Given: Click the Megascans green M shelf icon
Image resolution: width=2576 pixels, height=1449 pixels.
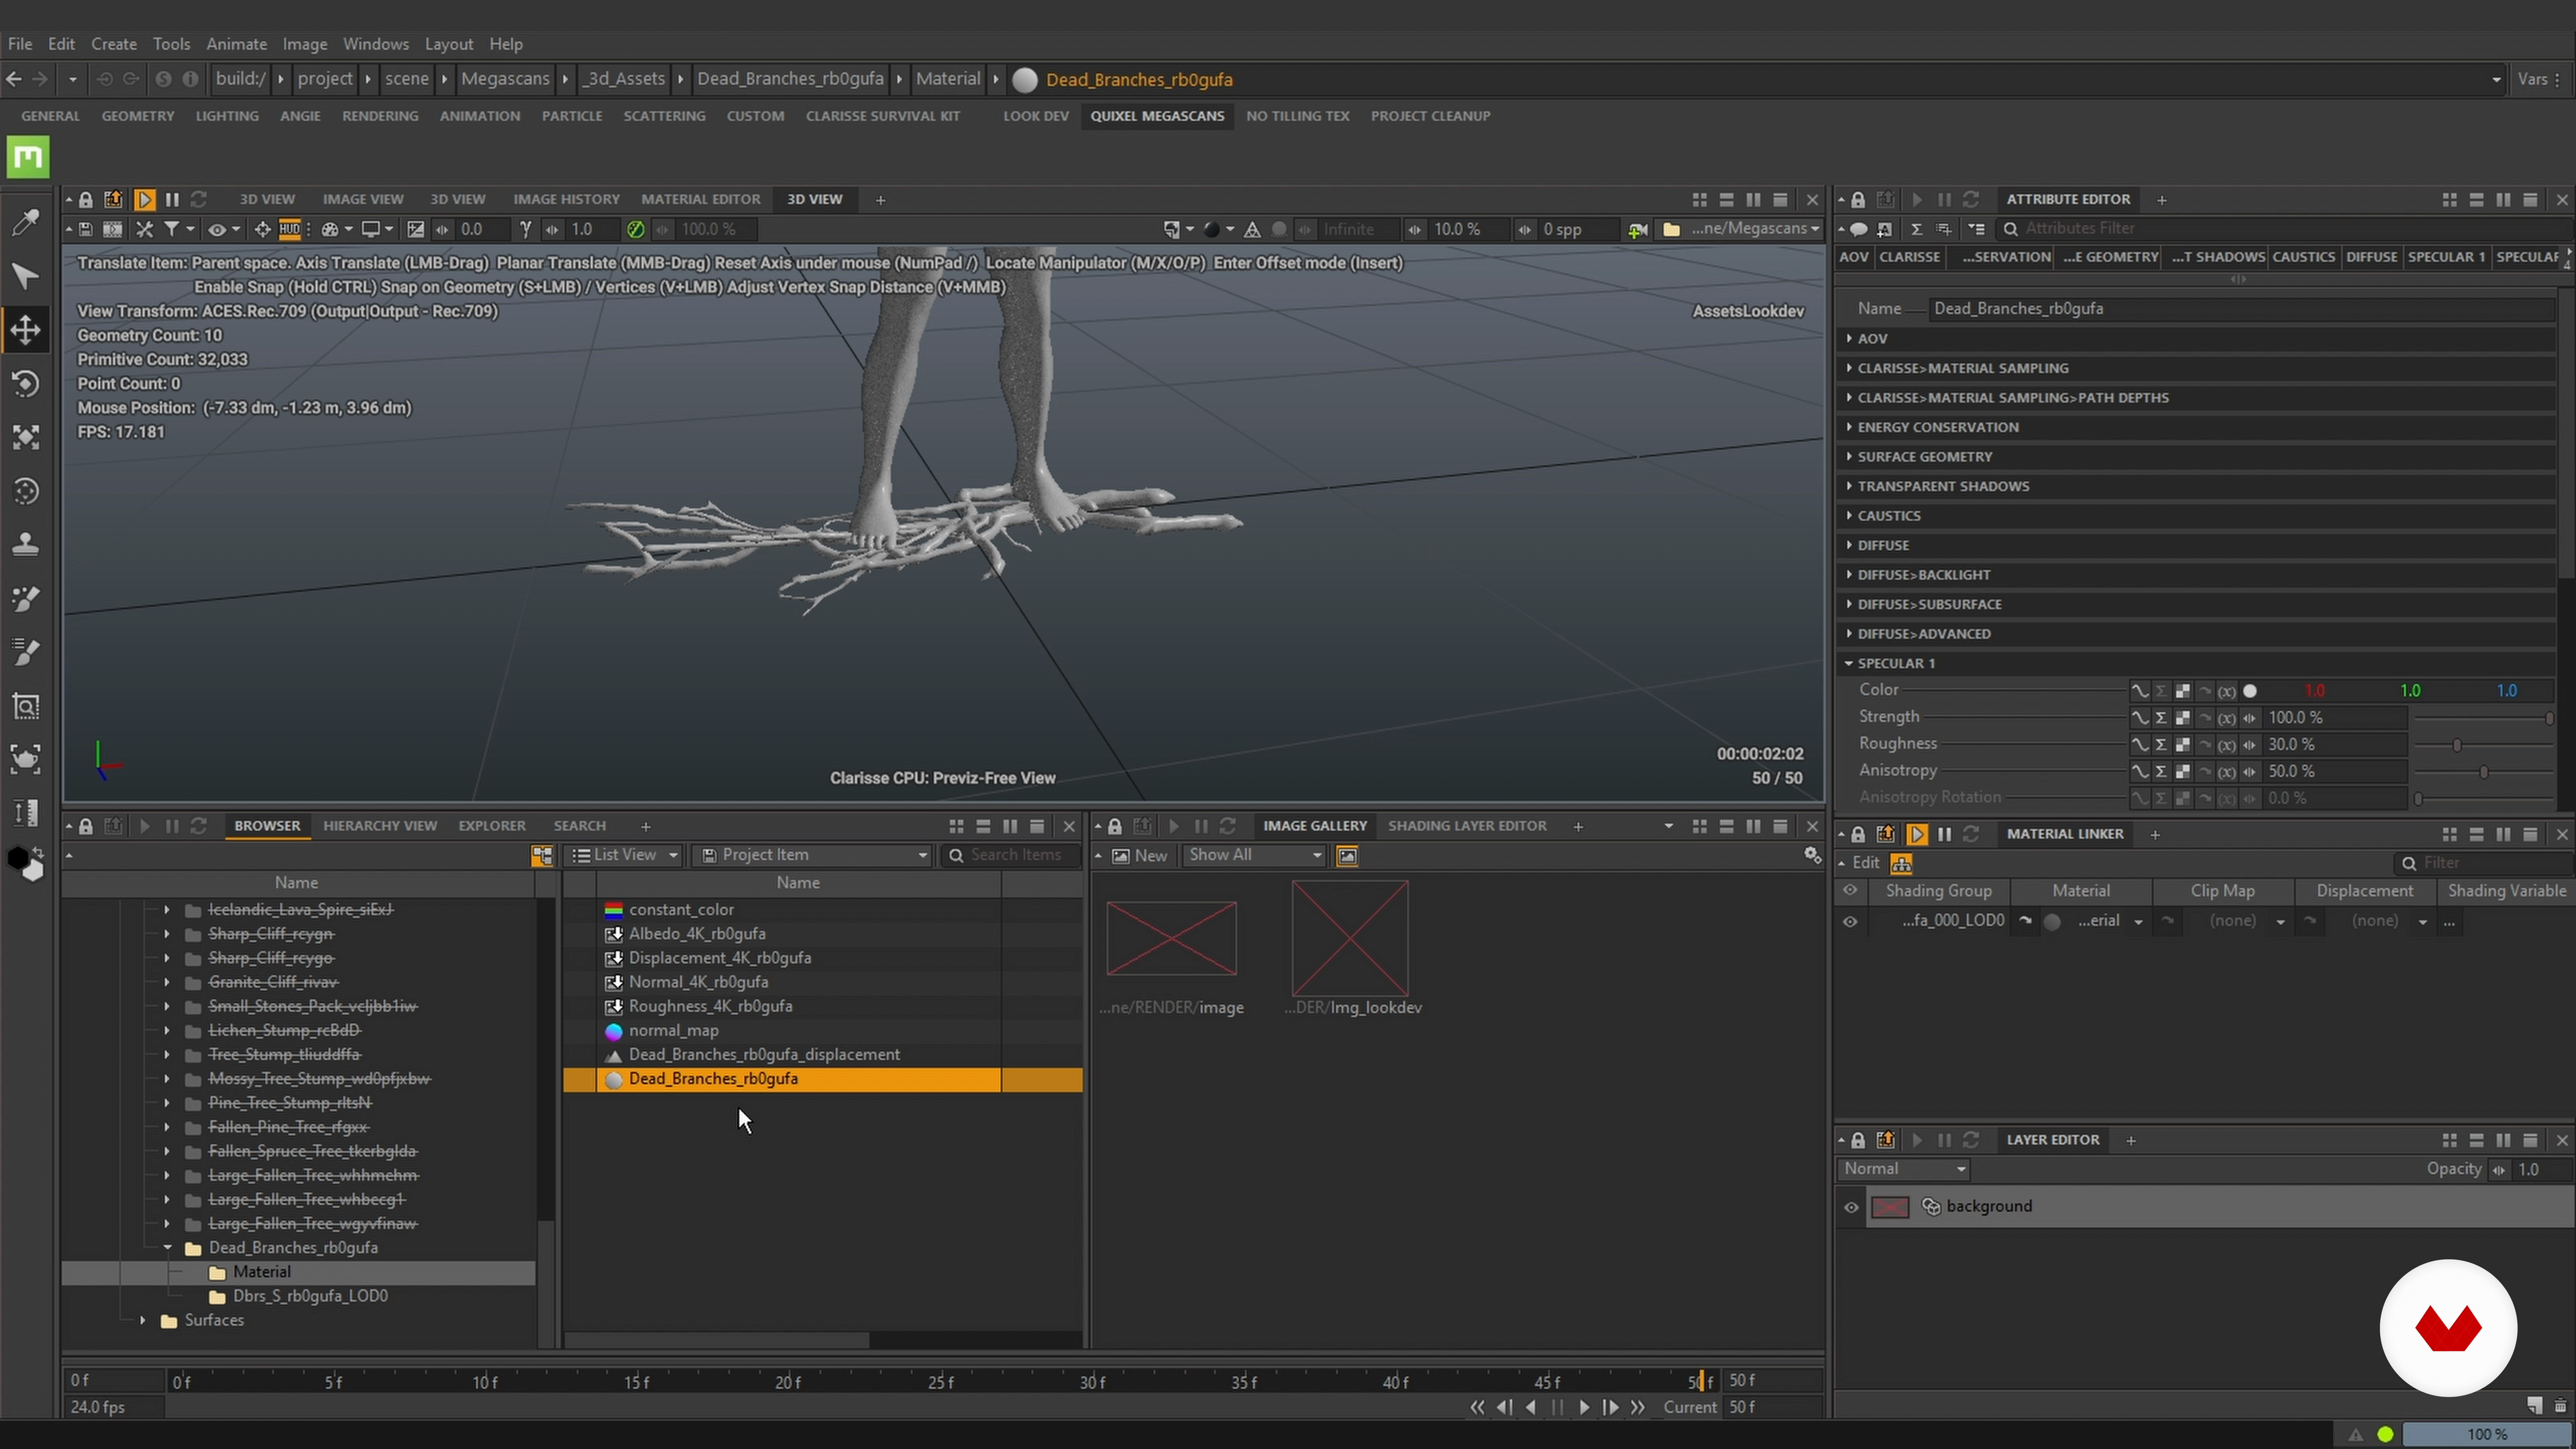Looking at the screenshot, I should (27, 157).
